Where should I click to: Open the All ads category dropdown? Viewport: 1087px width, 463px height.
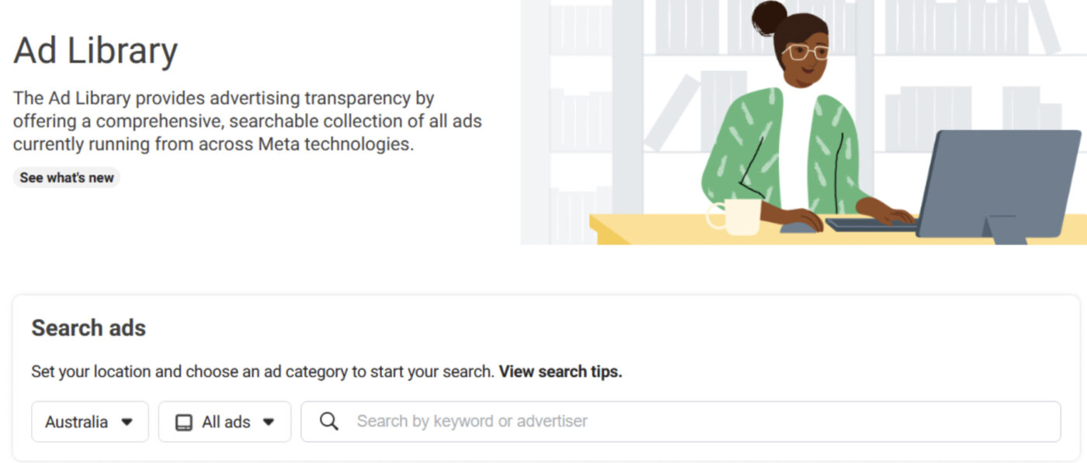click(x=224, y=421)
